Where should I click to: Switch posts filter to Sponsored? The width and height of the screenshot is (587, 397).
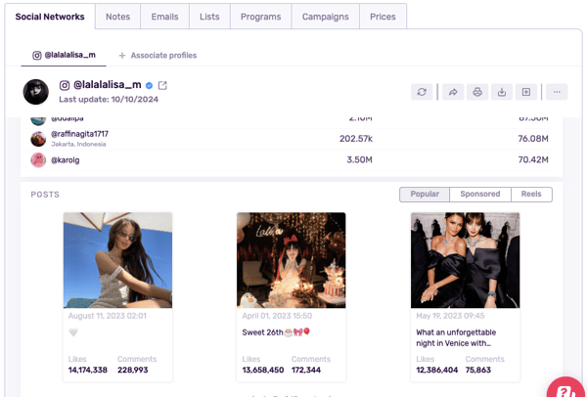[480, 195]
